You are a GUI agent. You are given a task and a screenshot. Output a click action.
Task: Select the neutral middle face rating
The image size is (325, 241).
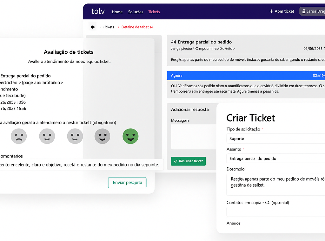coord(75,136)
